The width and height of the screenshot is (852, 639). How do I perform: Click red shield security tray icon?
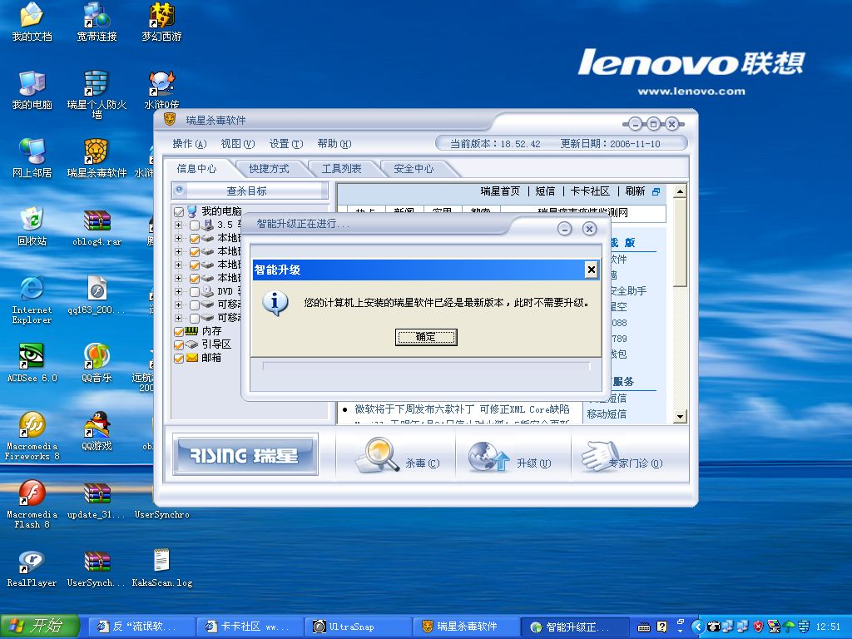[758, 627]
